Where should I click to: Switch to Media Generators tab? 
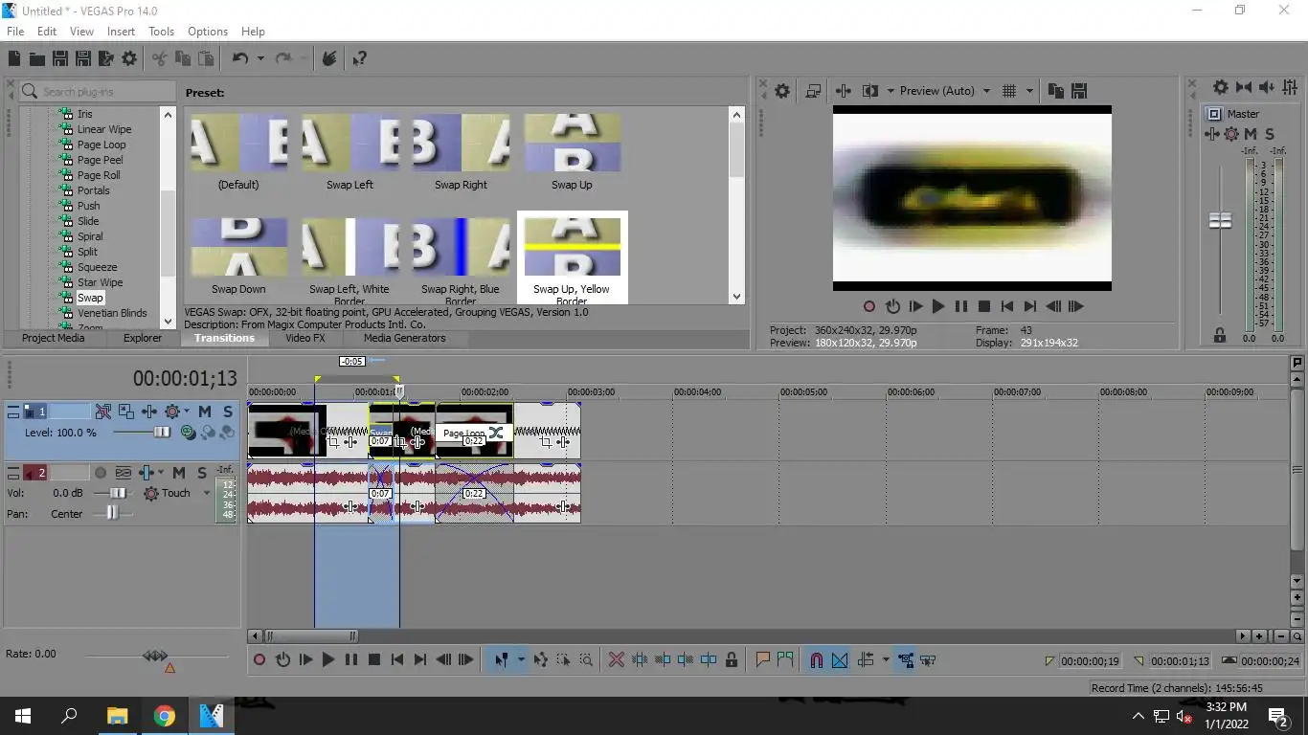pos(404,338)
